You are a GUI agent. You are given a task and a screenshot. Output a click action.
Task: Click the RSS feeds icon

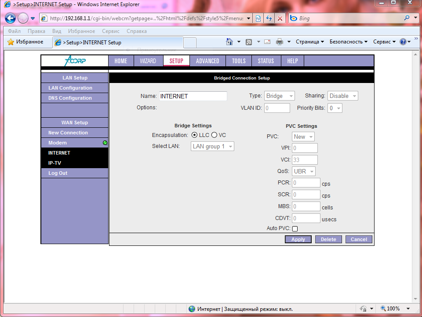pos(249,42)
